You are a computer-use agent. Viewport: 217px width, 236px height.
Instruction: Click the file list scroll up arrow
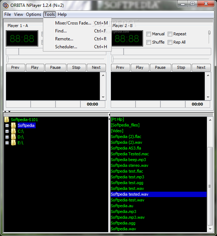pos(210,120)
